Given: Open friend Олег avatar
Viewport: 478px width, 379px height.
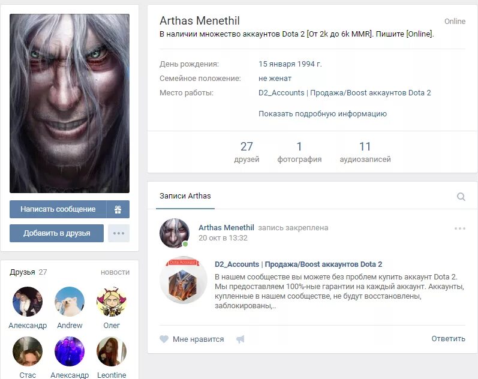Looking at the screenshot, I should click(x=112, y=302).
